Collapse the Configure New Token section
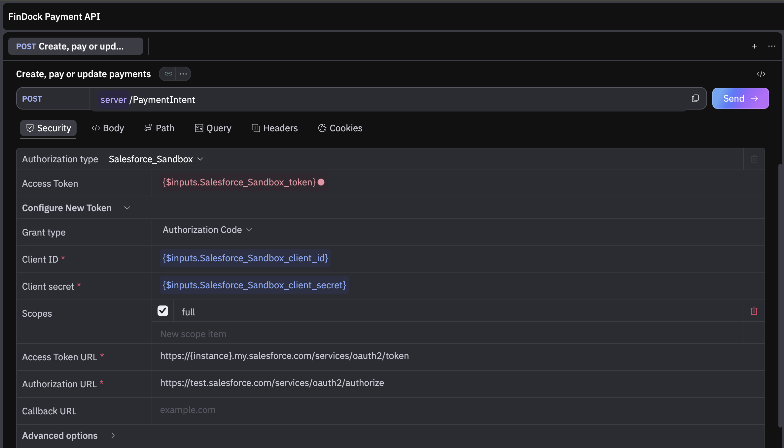 tap(127, 208)
